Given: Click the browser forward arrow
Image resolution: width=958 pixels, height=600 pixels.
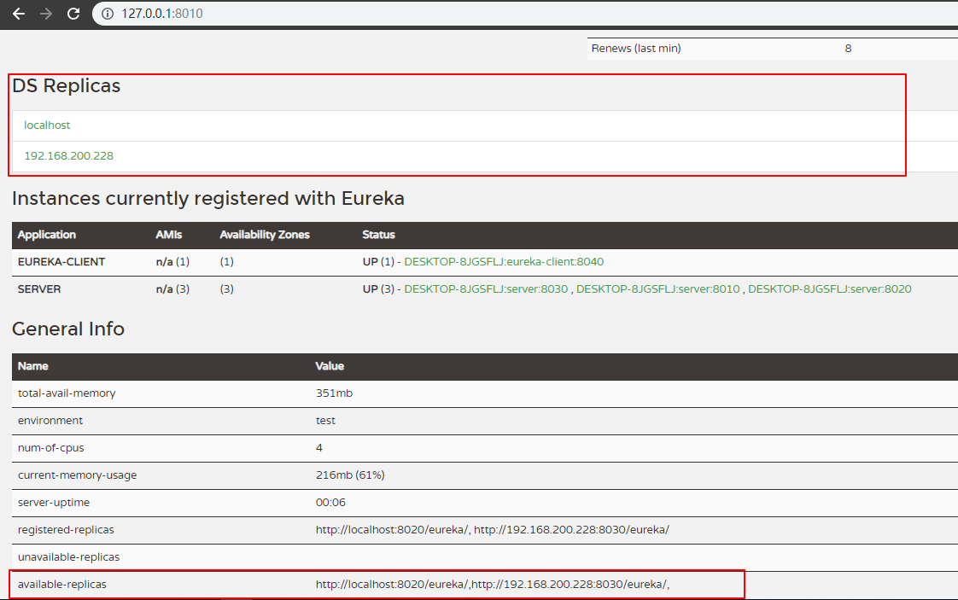Looking at the screenshot, I should [x=46, y=14].
